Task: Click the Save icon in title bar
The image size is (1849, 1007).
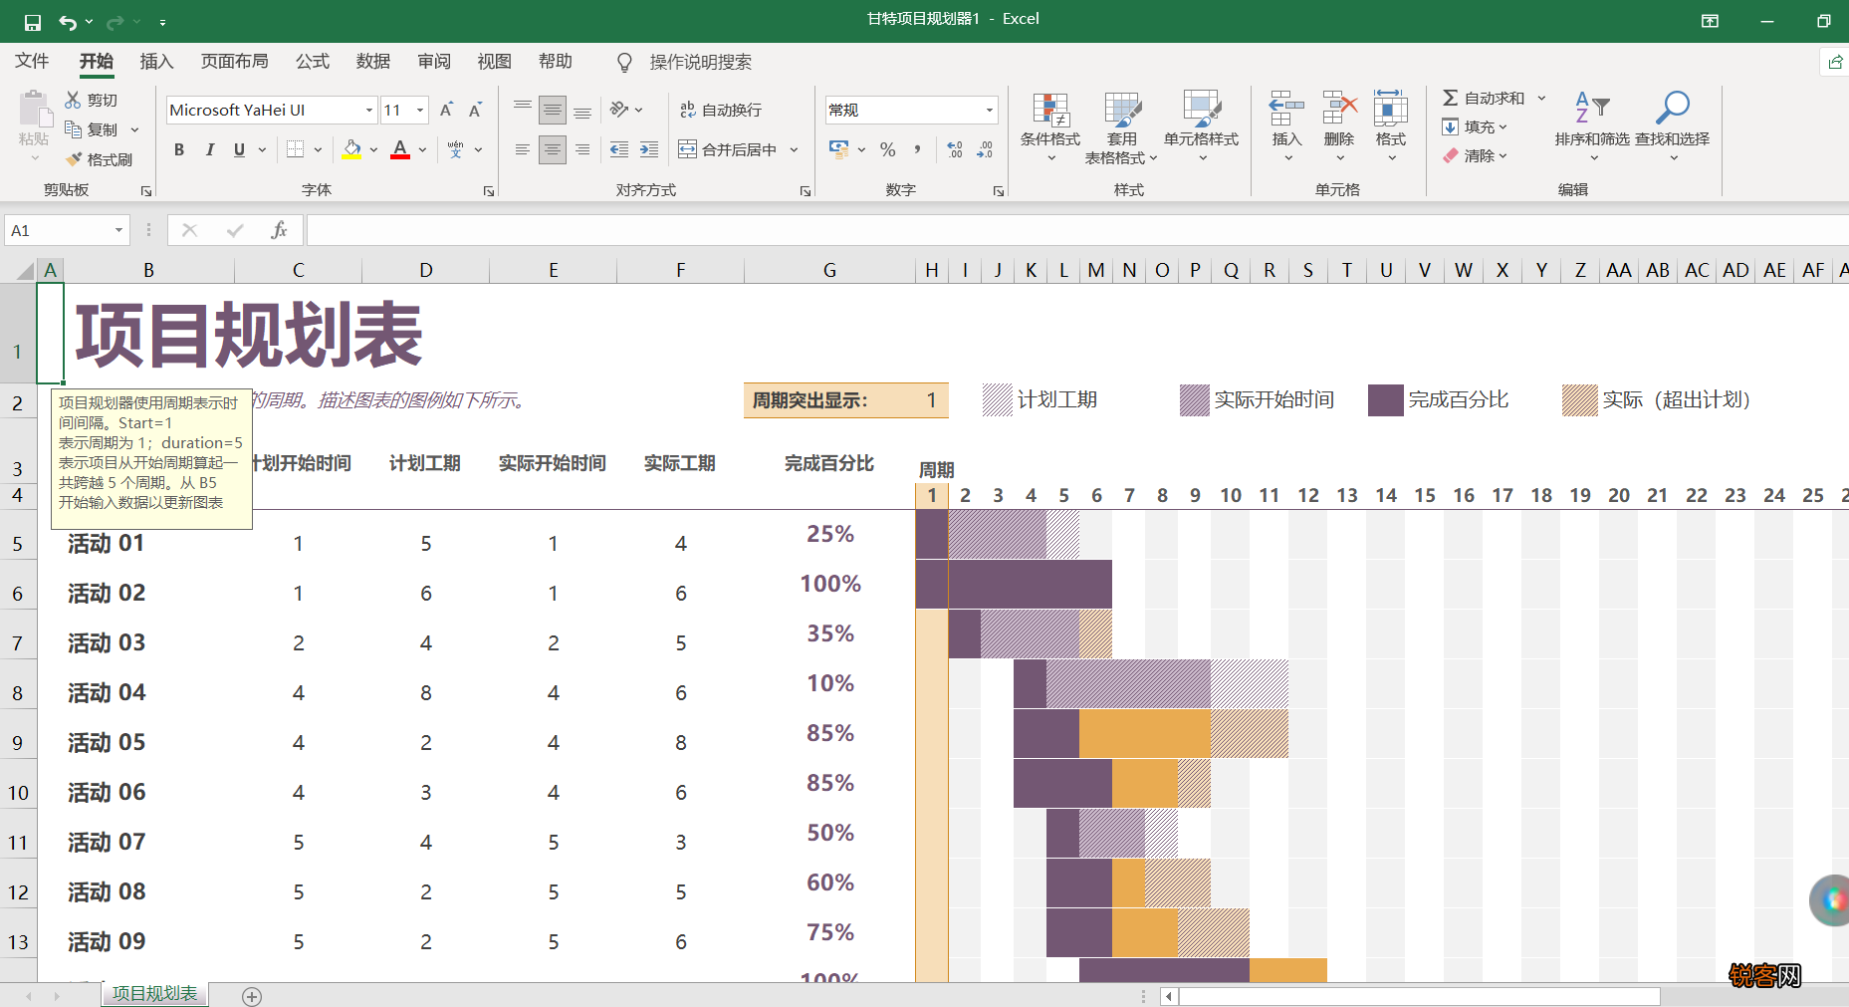Action: point(33,22)
